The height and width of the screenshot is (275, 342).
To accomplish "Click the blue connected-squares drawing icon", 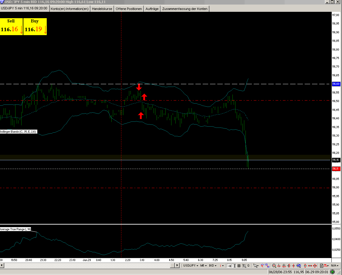I will [x=267, y=266].
